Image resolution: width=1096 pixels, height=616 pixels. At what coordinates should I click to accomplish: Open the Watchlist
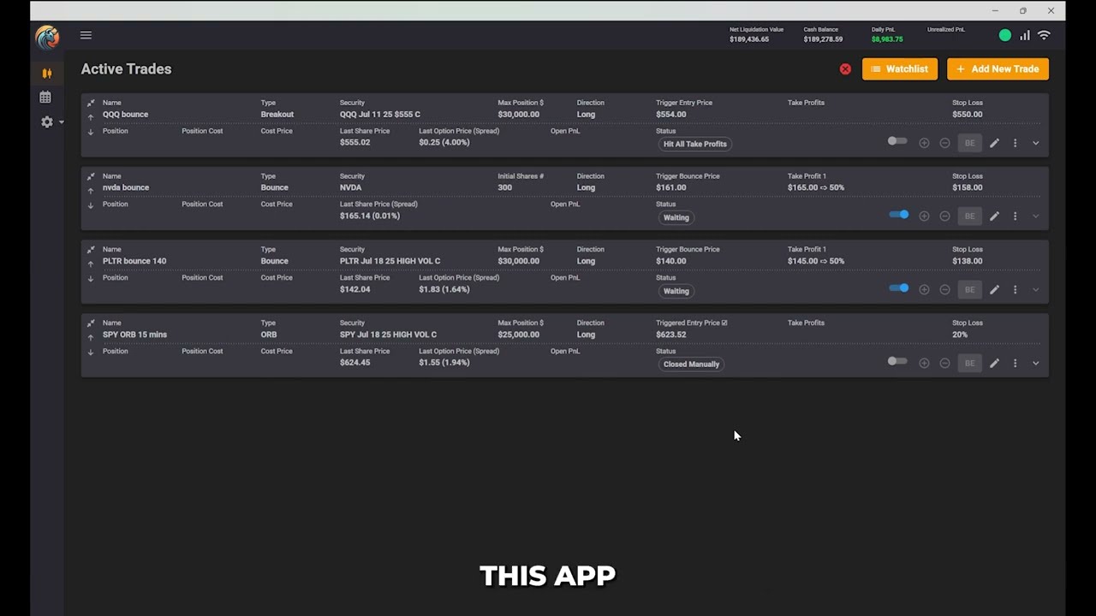coord(900,69)
